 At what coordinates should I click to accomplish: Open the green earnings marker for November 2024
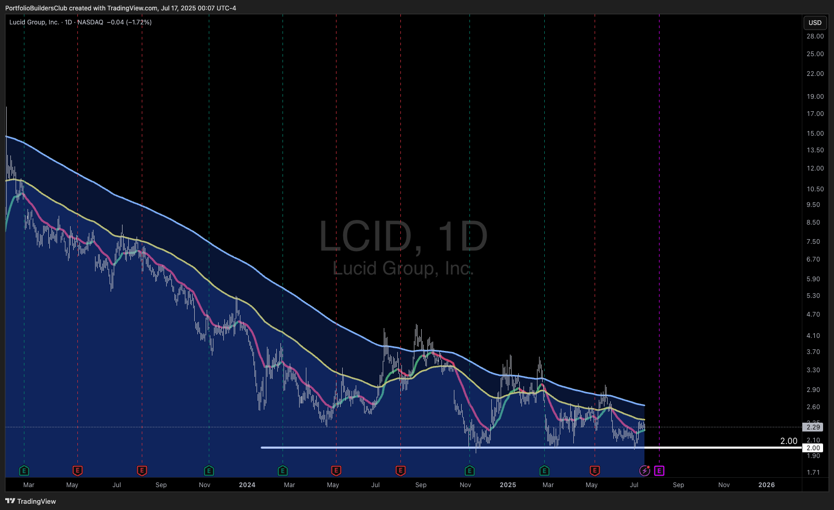[469, 471]
